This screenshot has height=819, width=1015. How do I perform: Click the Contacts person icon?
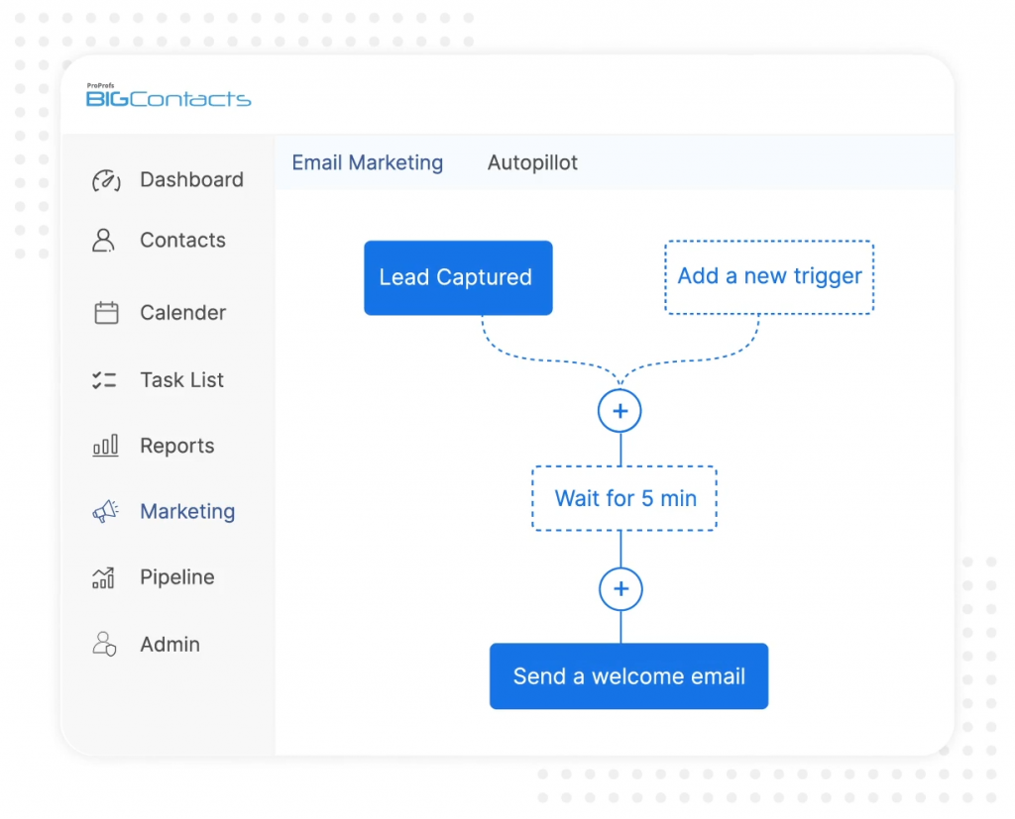pos(103,240)
